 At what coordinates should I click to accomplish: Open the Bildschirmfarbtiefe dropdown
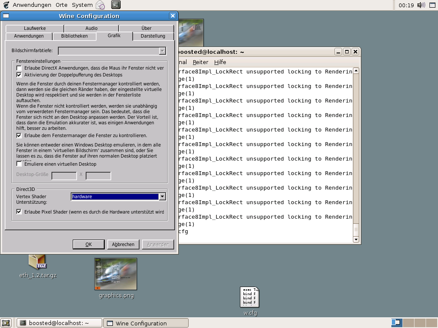pyautogui.click(x=112, y=51)
